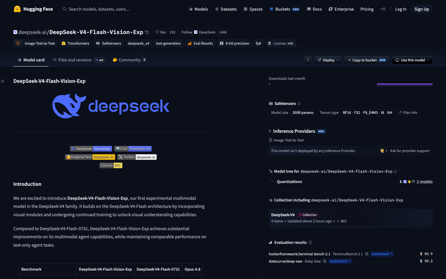Open the extra navigation menu after Pricing

pyautogui.click(x=383, y=9)
